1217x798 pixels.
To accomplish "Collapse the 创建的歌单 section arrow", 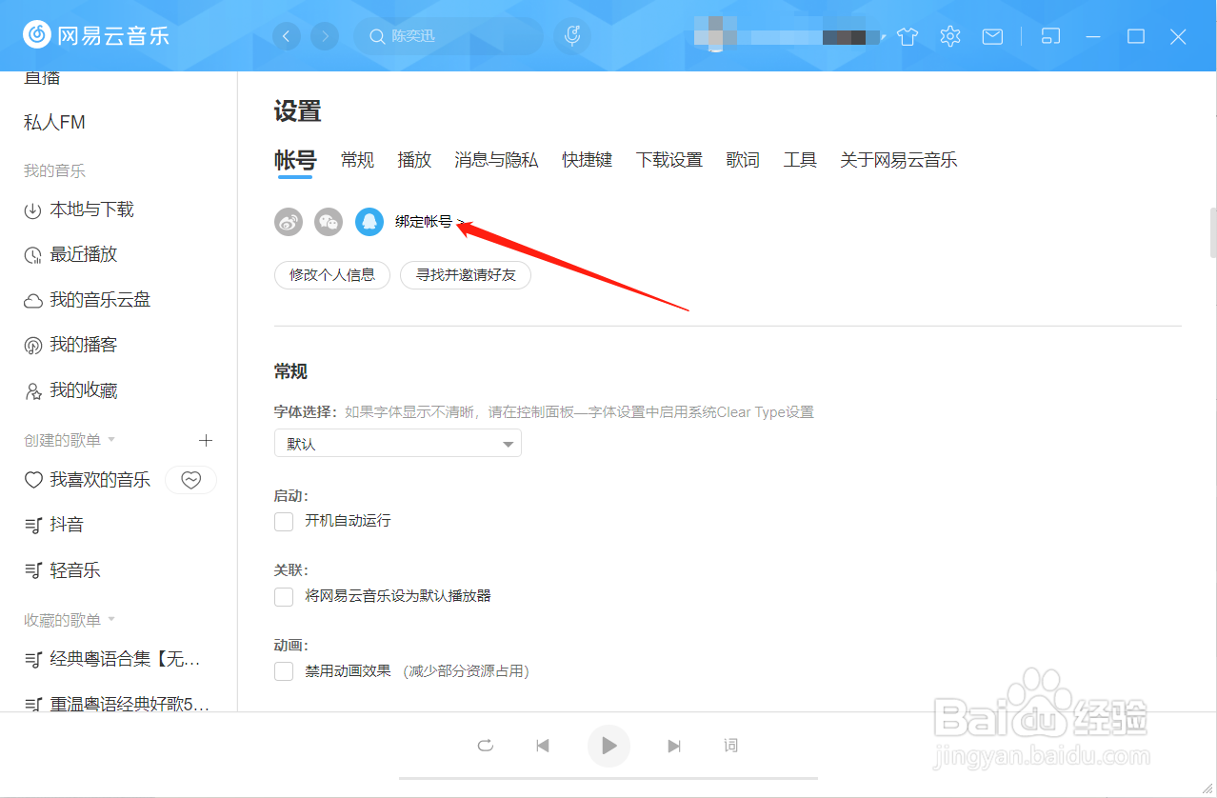I will click(x=111, y=440).
